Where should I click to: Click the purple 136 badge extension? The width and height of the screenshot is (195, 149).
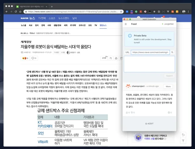pyautogui.click(x=131, y=12)
